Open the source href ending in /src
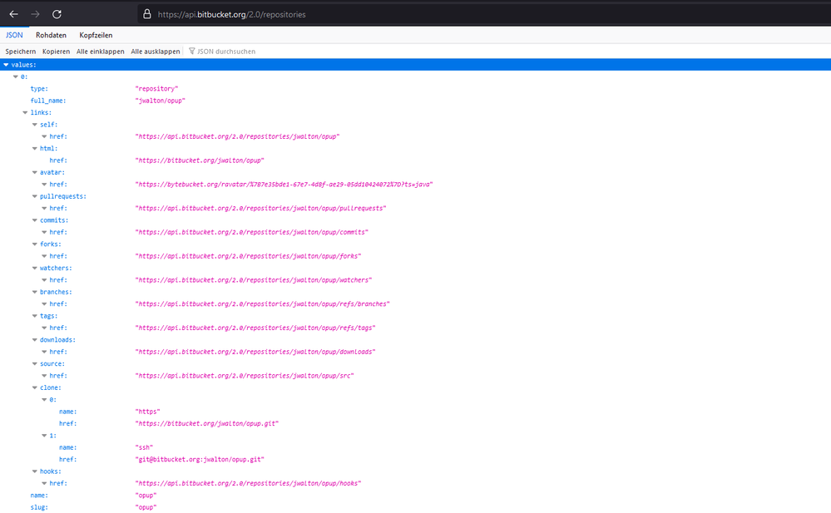Viewport: 831px width, 513px height. [245, 376]
